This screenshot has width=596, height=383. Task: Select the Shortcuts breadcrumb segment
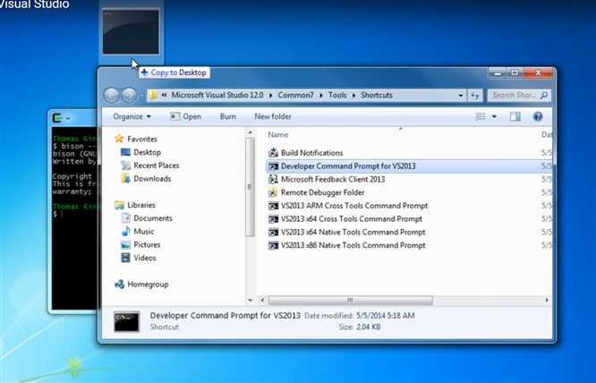(x=377, y=95)
